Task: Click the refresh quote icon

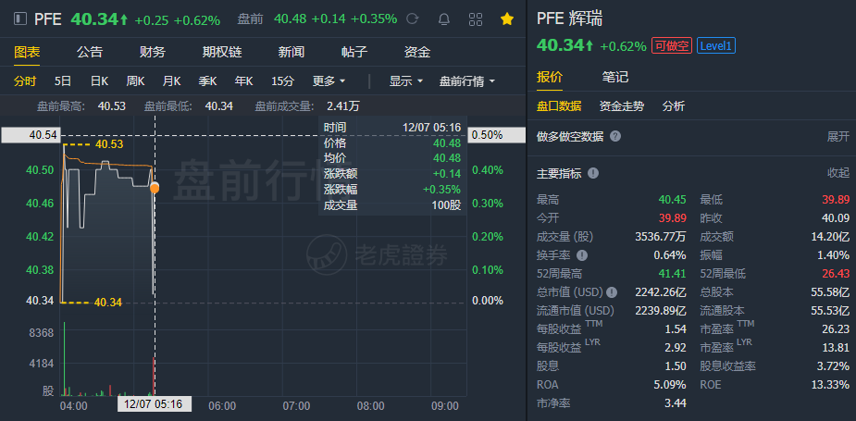Action: (413, 19)
